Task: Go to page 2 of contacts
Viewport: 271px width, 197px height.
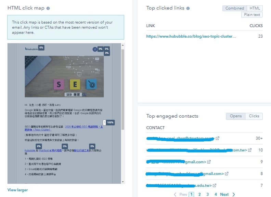Action: pyautogui.click(x=199, y=194)
